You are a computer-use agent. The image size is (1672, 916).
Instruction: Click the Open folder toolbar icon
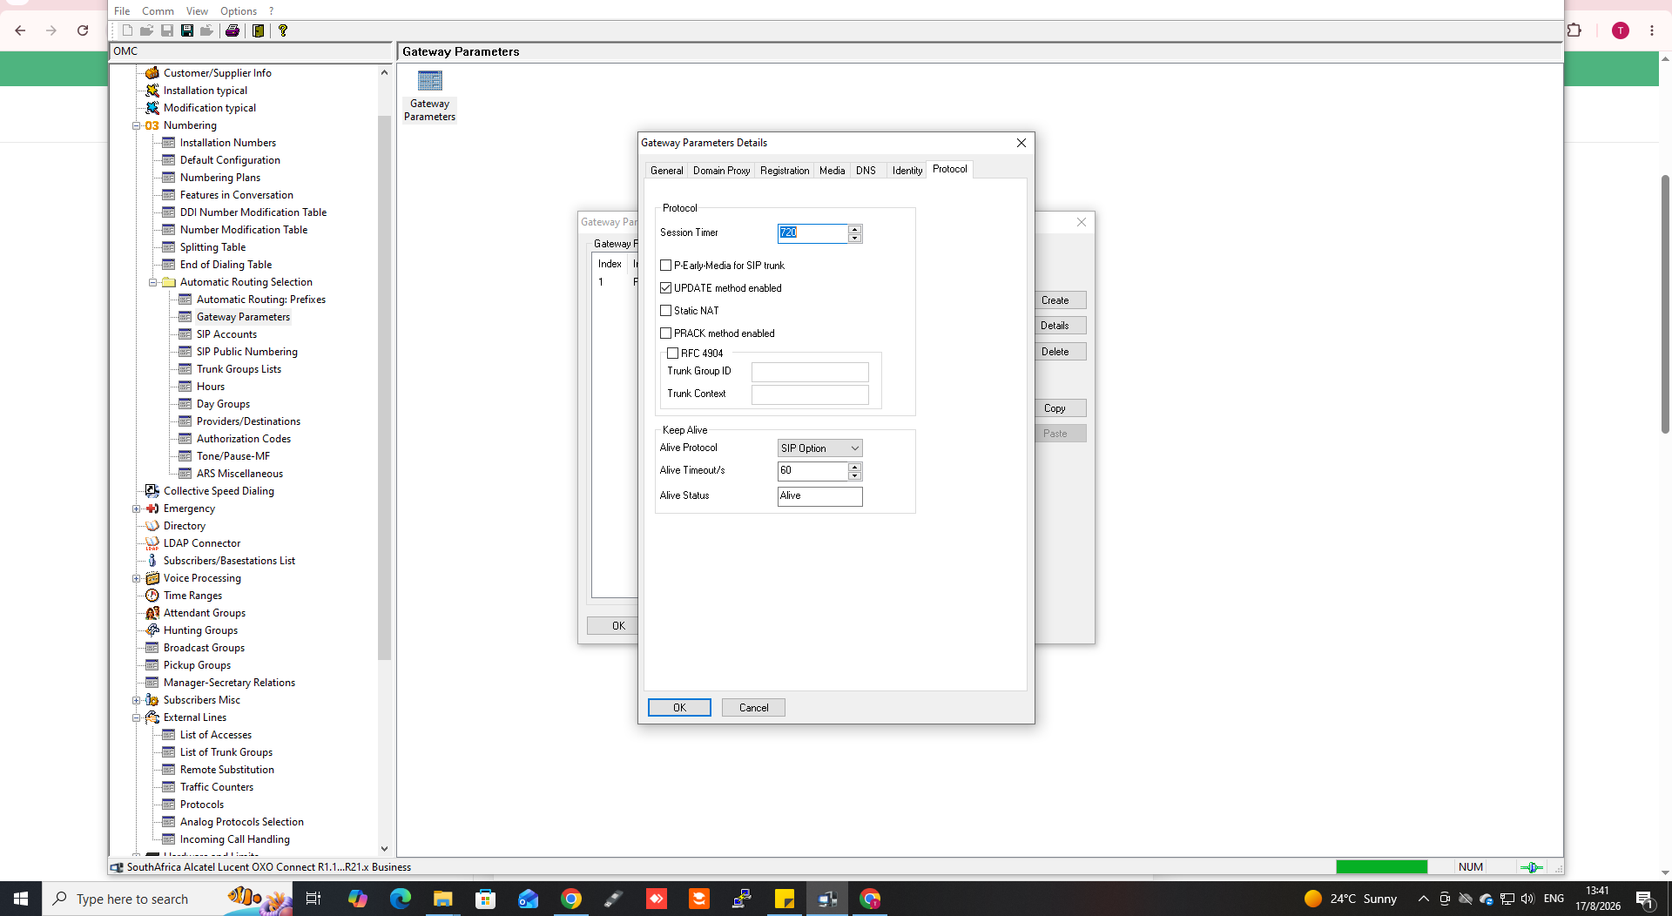click(147, 30)
